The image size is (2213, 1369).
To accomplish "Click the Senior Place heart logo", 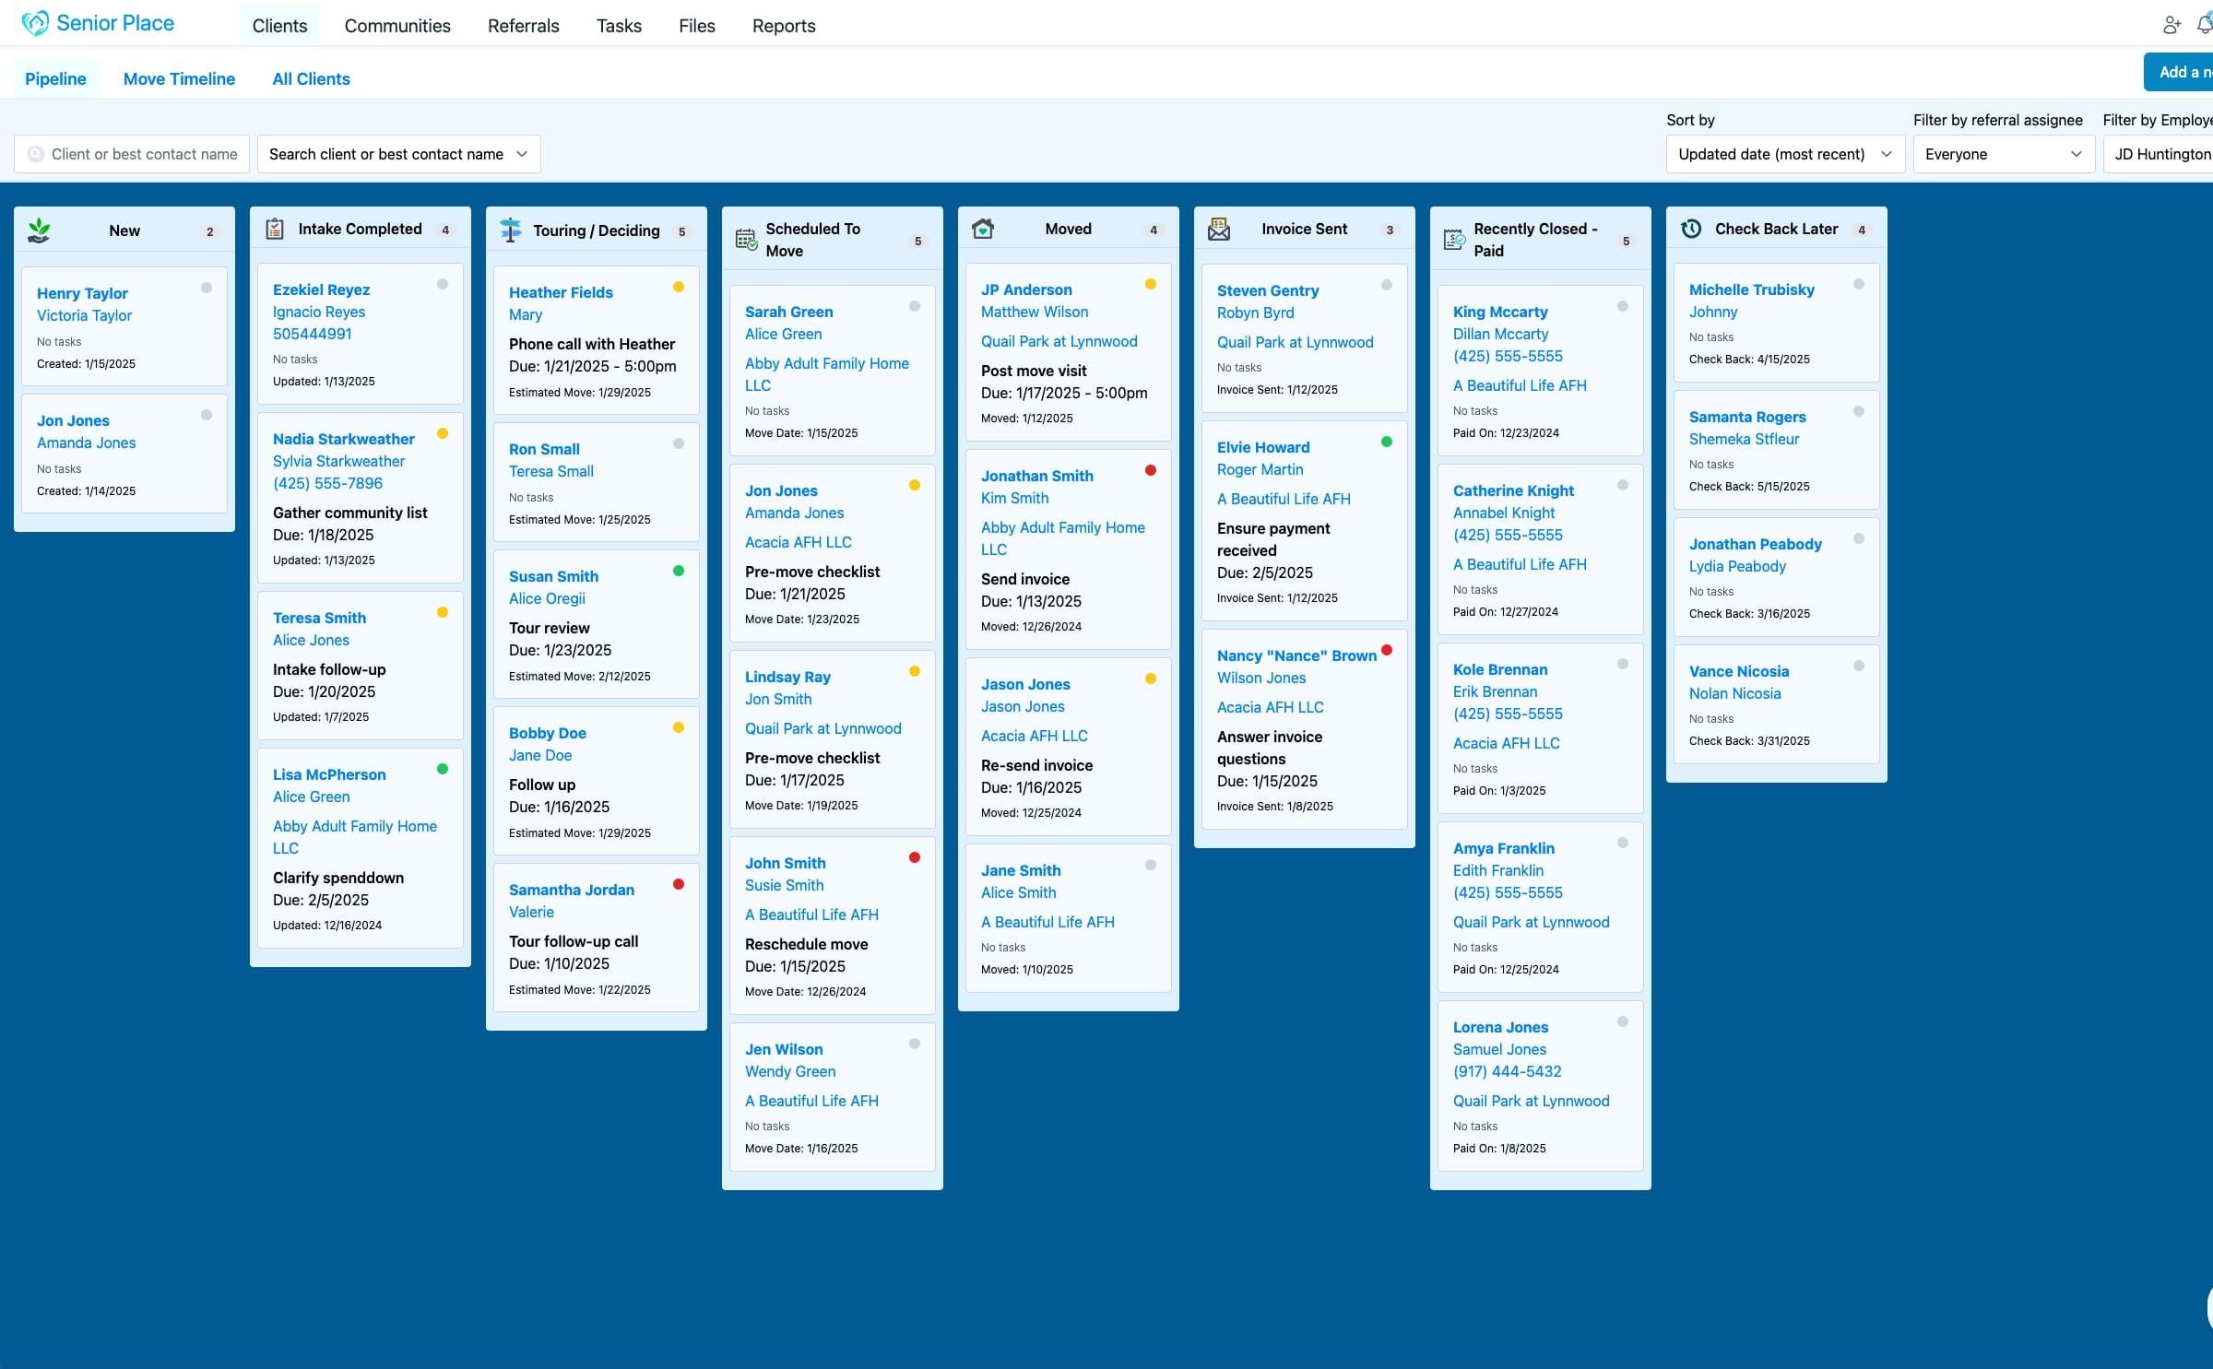I will coord(35,24).
